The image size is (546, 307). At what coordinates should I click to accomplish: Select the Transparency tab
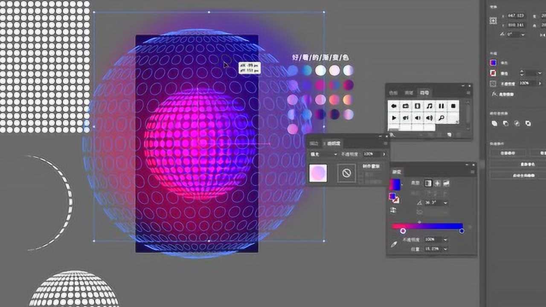pyautogui.click(x=333, y=144)
